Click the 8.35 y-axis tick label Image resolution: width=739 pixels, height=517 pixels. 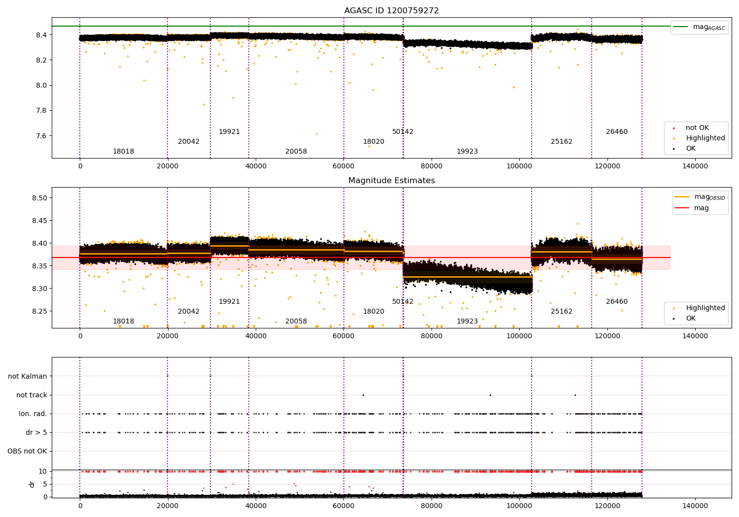click(x=39, y=266)
